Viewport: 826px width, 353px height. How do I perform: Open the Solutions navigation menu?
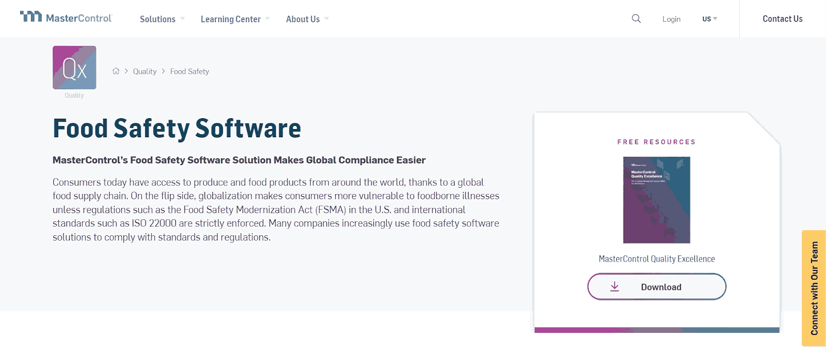coord(157,19)
